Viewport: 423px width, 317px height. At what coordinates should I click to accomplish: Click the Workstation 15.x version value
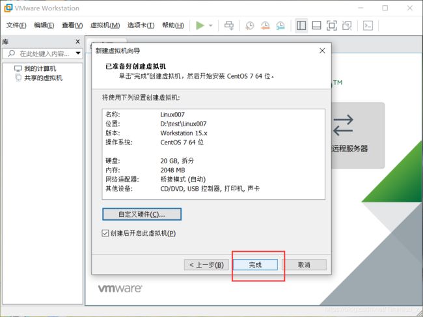tap(184, 133)
